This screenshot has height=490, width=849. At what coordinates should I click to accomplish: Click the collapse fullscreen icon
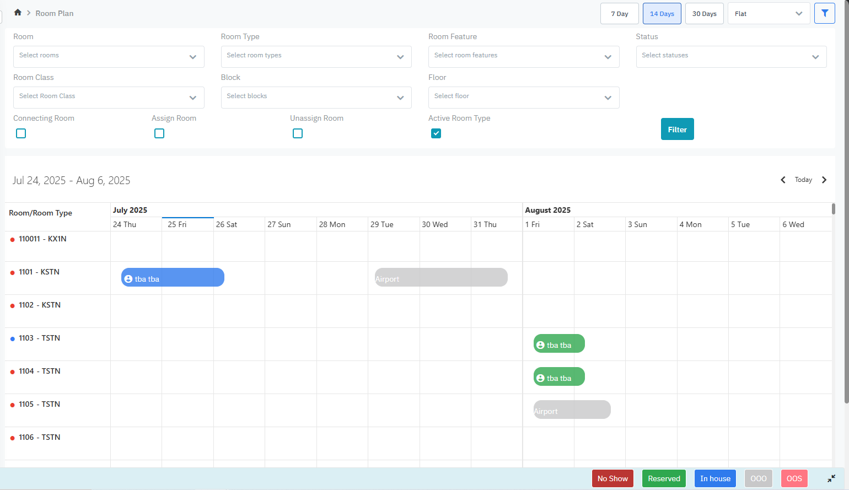pyautogui.click(x=831, y=478)
